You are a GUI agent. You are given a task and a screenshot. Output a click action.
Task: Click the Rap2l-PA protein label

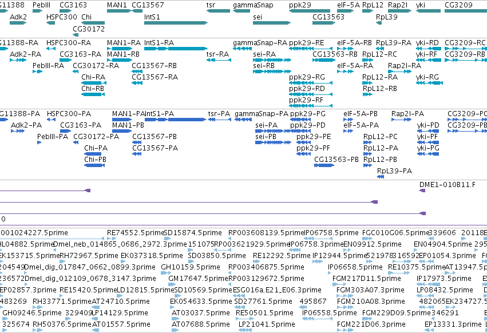click(407, 114)
